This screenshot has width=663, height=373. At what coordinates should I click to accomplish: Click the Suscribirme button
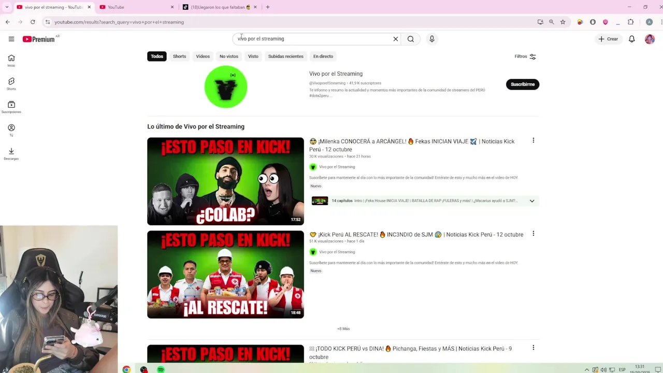click(x=523, y=84)
